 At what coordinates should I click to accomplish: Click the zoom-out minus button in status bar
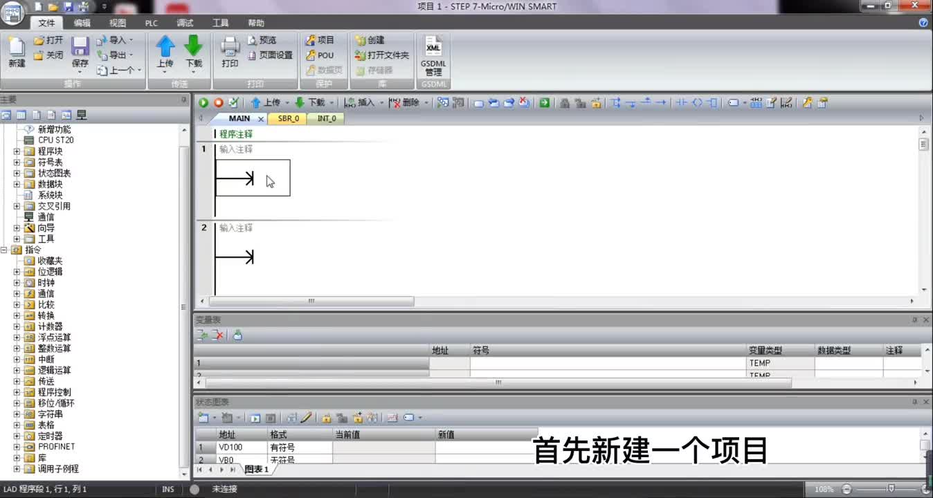point(846,489)
